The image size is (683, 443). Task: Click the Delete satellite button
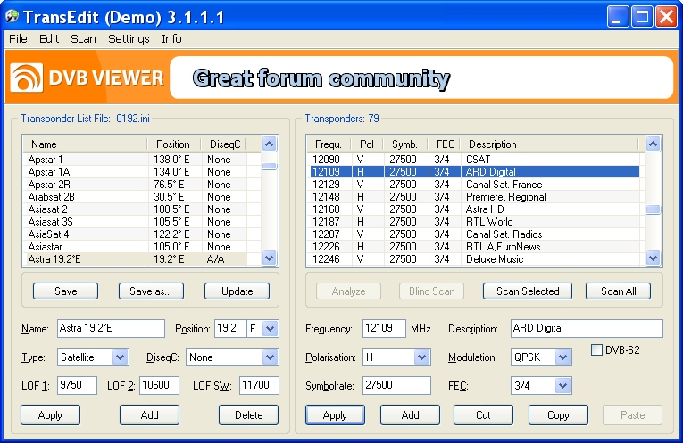249,415
